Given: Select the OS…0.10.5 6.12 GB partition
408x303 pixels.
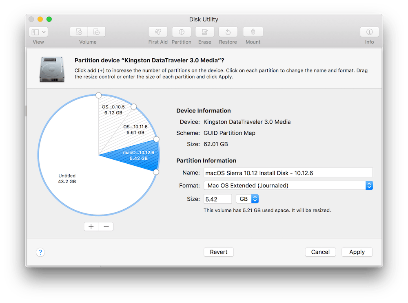Looking at the screenshot, I should click(113, 110).
